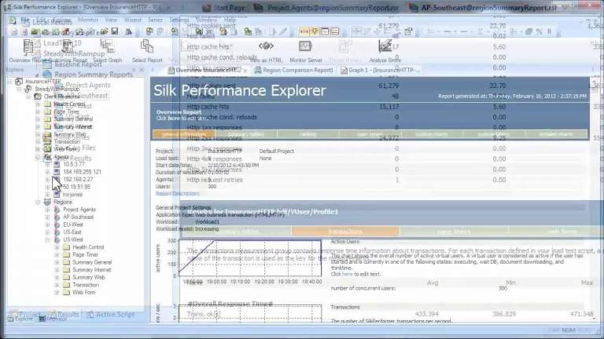This screenshot has height=339, width=604.
Task: Click the agent icon beside 184.169.255.121
Action: (x=57, y=172)
